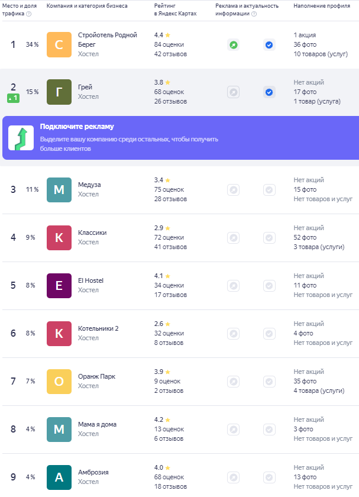Open company name Амброзия

tap(93, 472)
